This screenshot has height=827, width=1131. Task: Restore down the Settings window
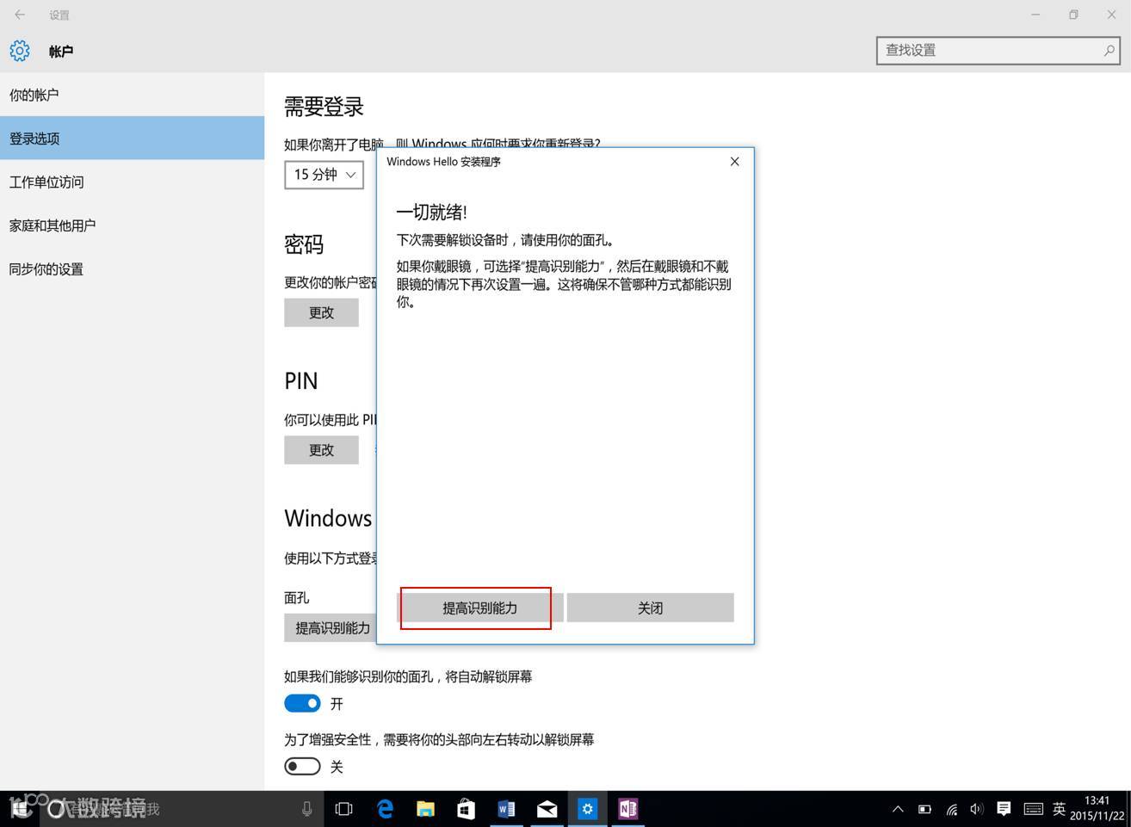(x=1073, y=15)
